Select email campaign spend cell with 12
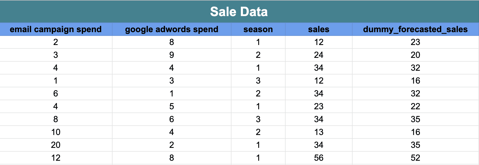This screenshot has height=165, width=479. click(x=56, y=158)
